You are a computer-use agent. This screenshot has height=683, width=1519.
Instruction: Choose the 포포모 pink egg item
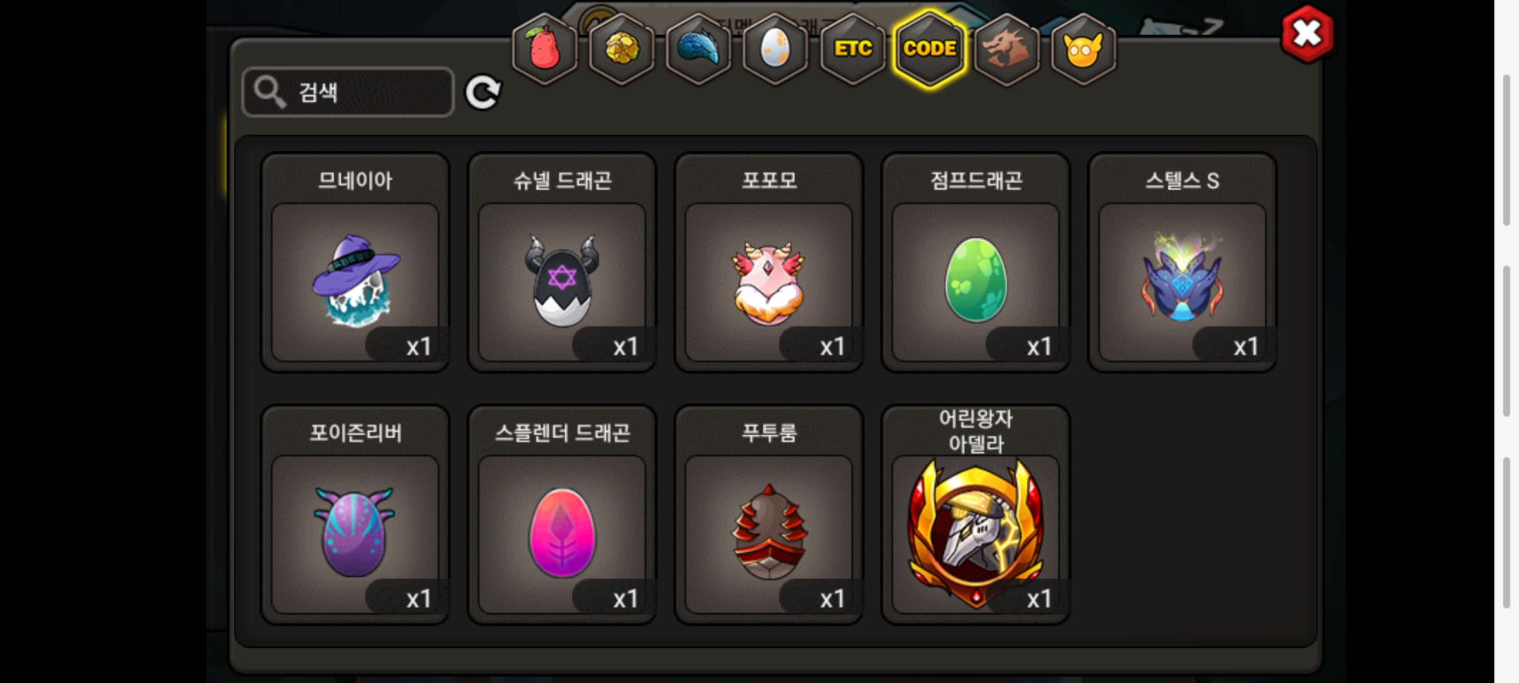pos(769,262)
